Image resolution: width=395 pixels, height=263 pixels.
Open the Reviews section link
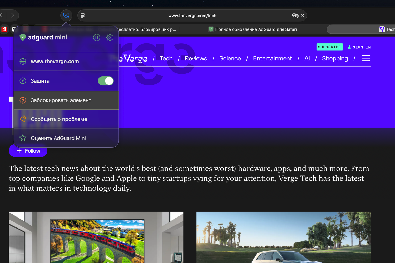pos(196,58)
